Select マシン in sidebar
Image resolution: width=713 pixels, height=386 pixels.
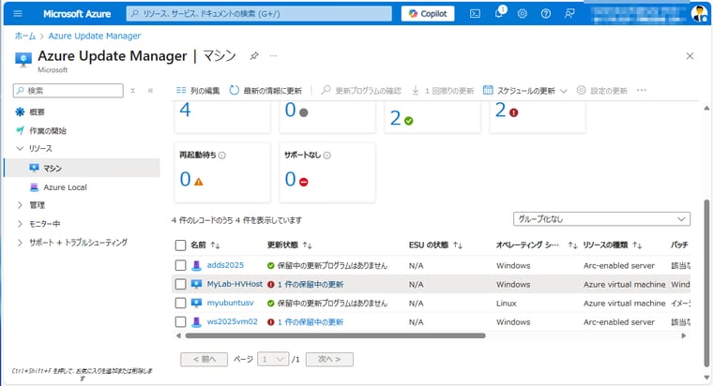coord(82,168)
